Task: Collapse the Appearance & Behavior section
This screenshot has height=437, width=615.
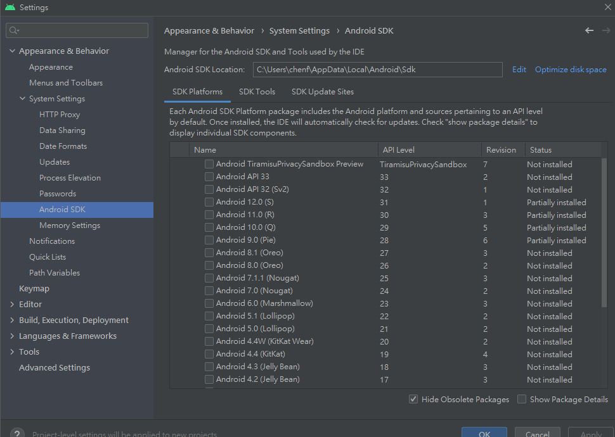Action: click(13, 51)
